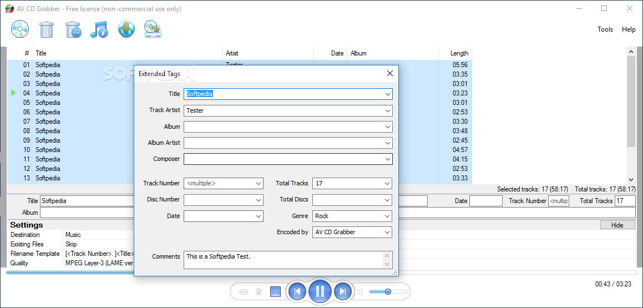The width and height of the screenshot is (643, 308).
Task: Click the Date field in the main window
Action: (485, 201)
